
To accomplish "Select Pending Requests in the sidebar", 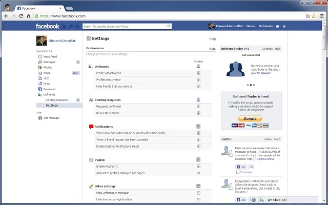I will pyautogui.click(x=56, y=100).
